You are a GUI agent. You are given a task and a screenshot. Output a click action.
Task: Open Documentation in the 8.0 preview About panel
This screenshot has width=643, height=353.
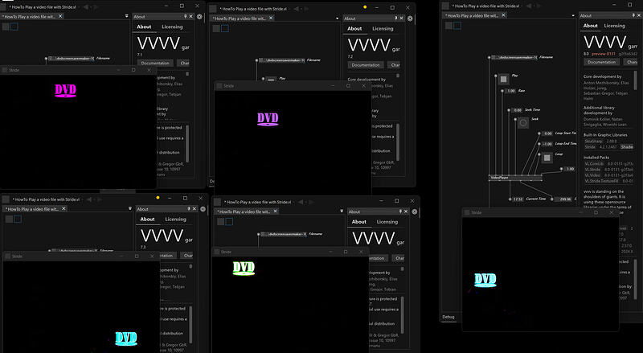tap(601, 62)
